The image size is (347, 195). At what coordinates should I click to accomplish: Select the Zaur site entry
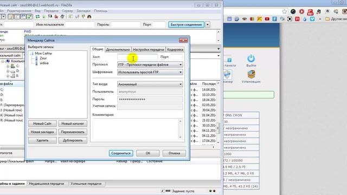tap(43, 58)
